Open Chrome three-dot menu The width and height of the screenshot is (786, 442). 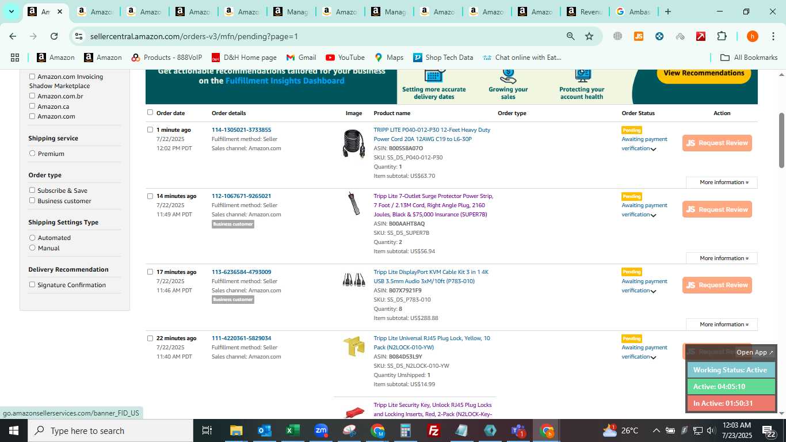point(773,36)
